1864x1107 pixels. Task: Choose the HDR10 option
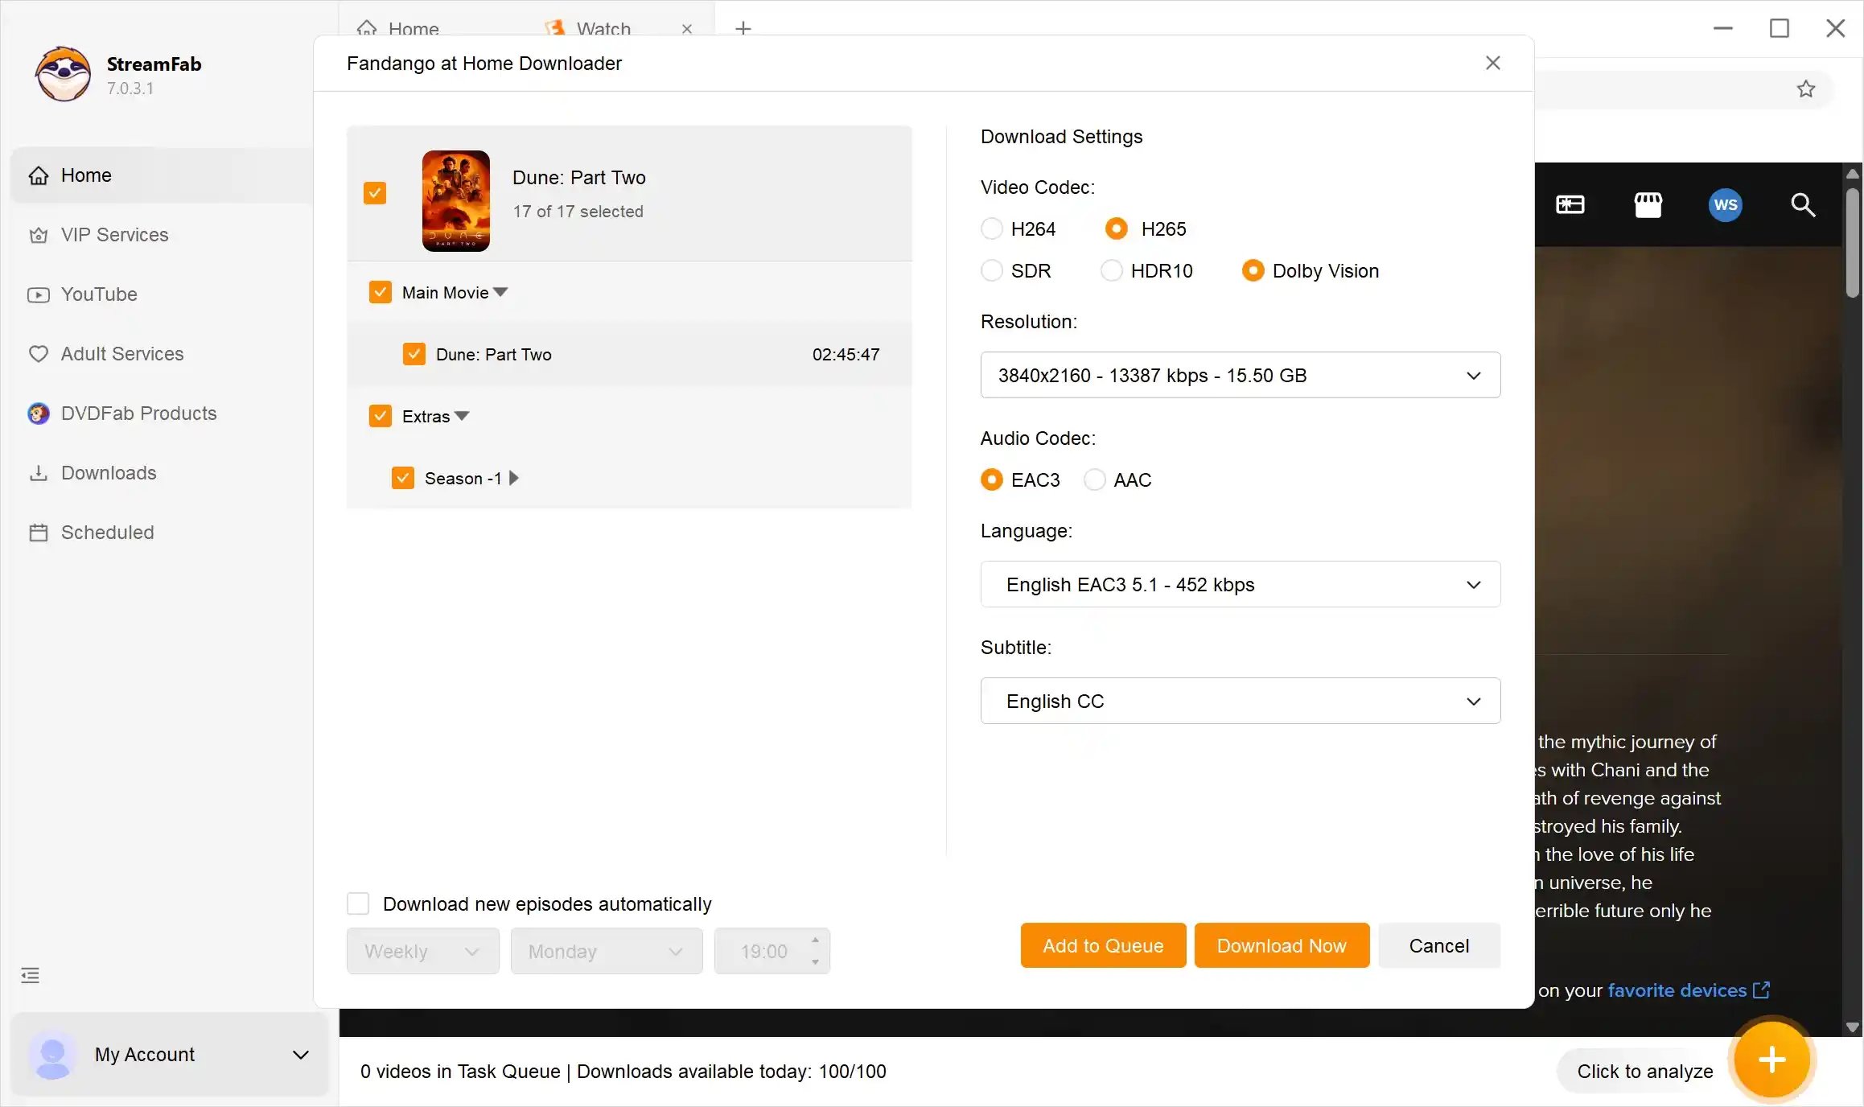click(x=1112, y=270)
